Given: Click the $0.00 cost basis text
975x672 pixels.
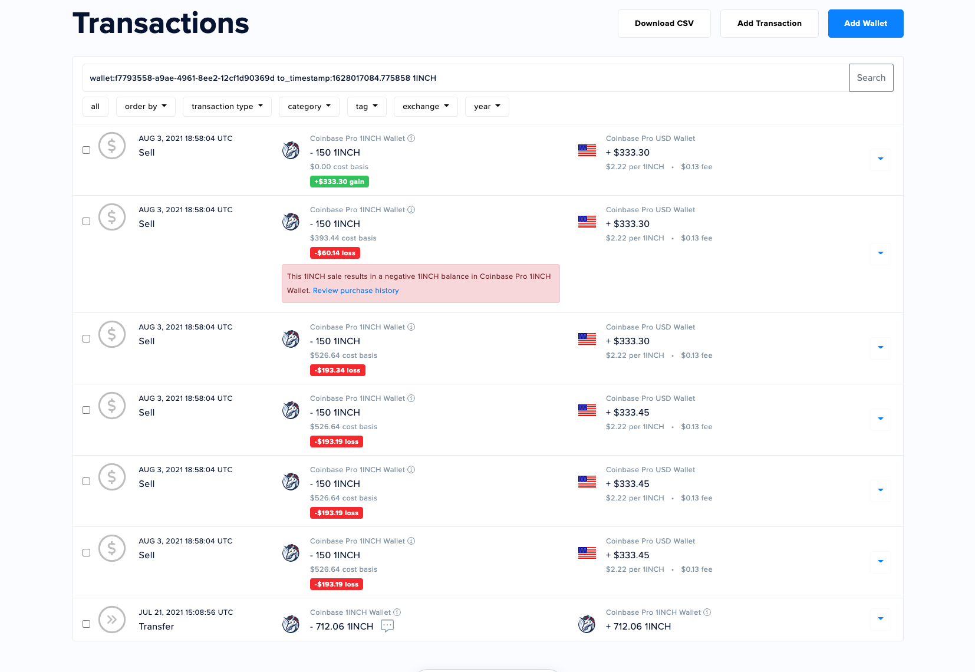Looking at the screenshot, I should pos(339,167).
